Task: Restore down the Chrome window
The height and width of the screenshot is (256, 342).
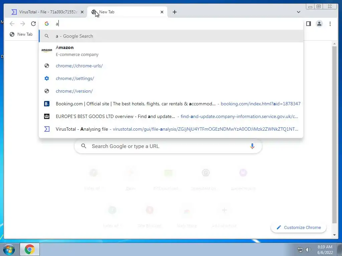Action: click(318, 7)
